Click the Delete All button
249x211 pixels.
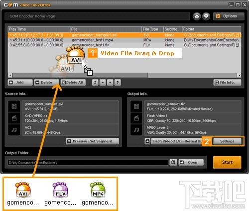(x=73, y=83)
